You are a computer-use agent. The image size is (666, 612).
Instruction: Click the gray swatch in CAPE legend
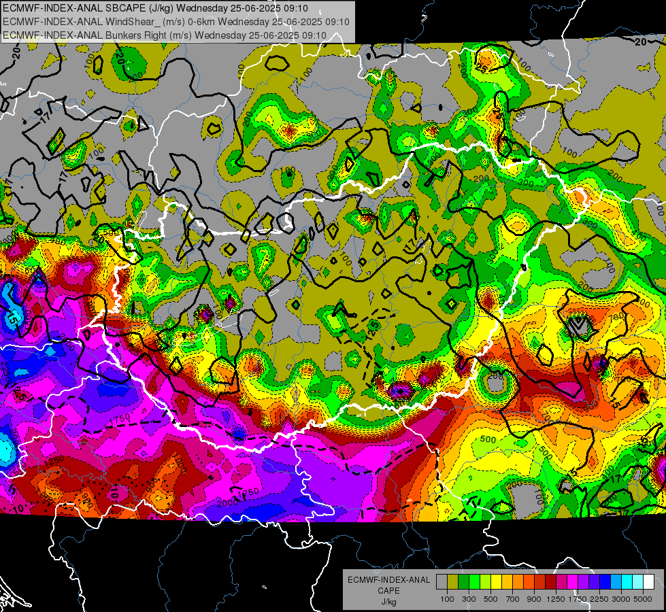point(442,582)
